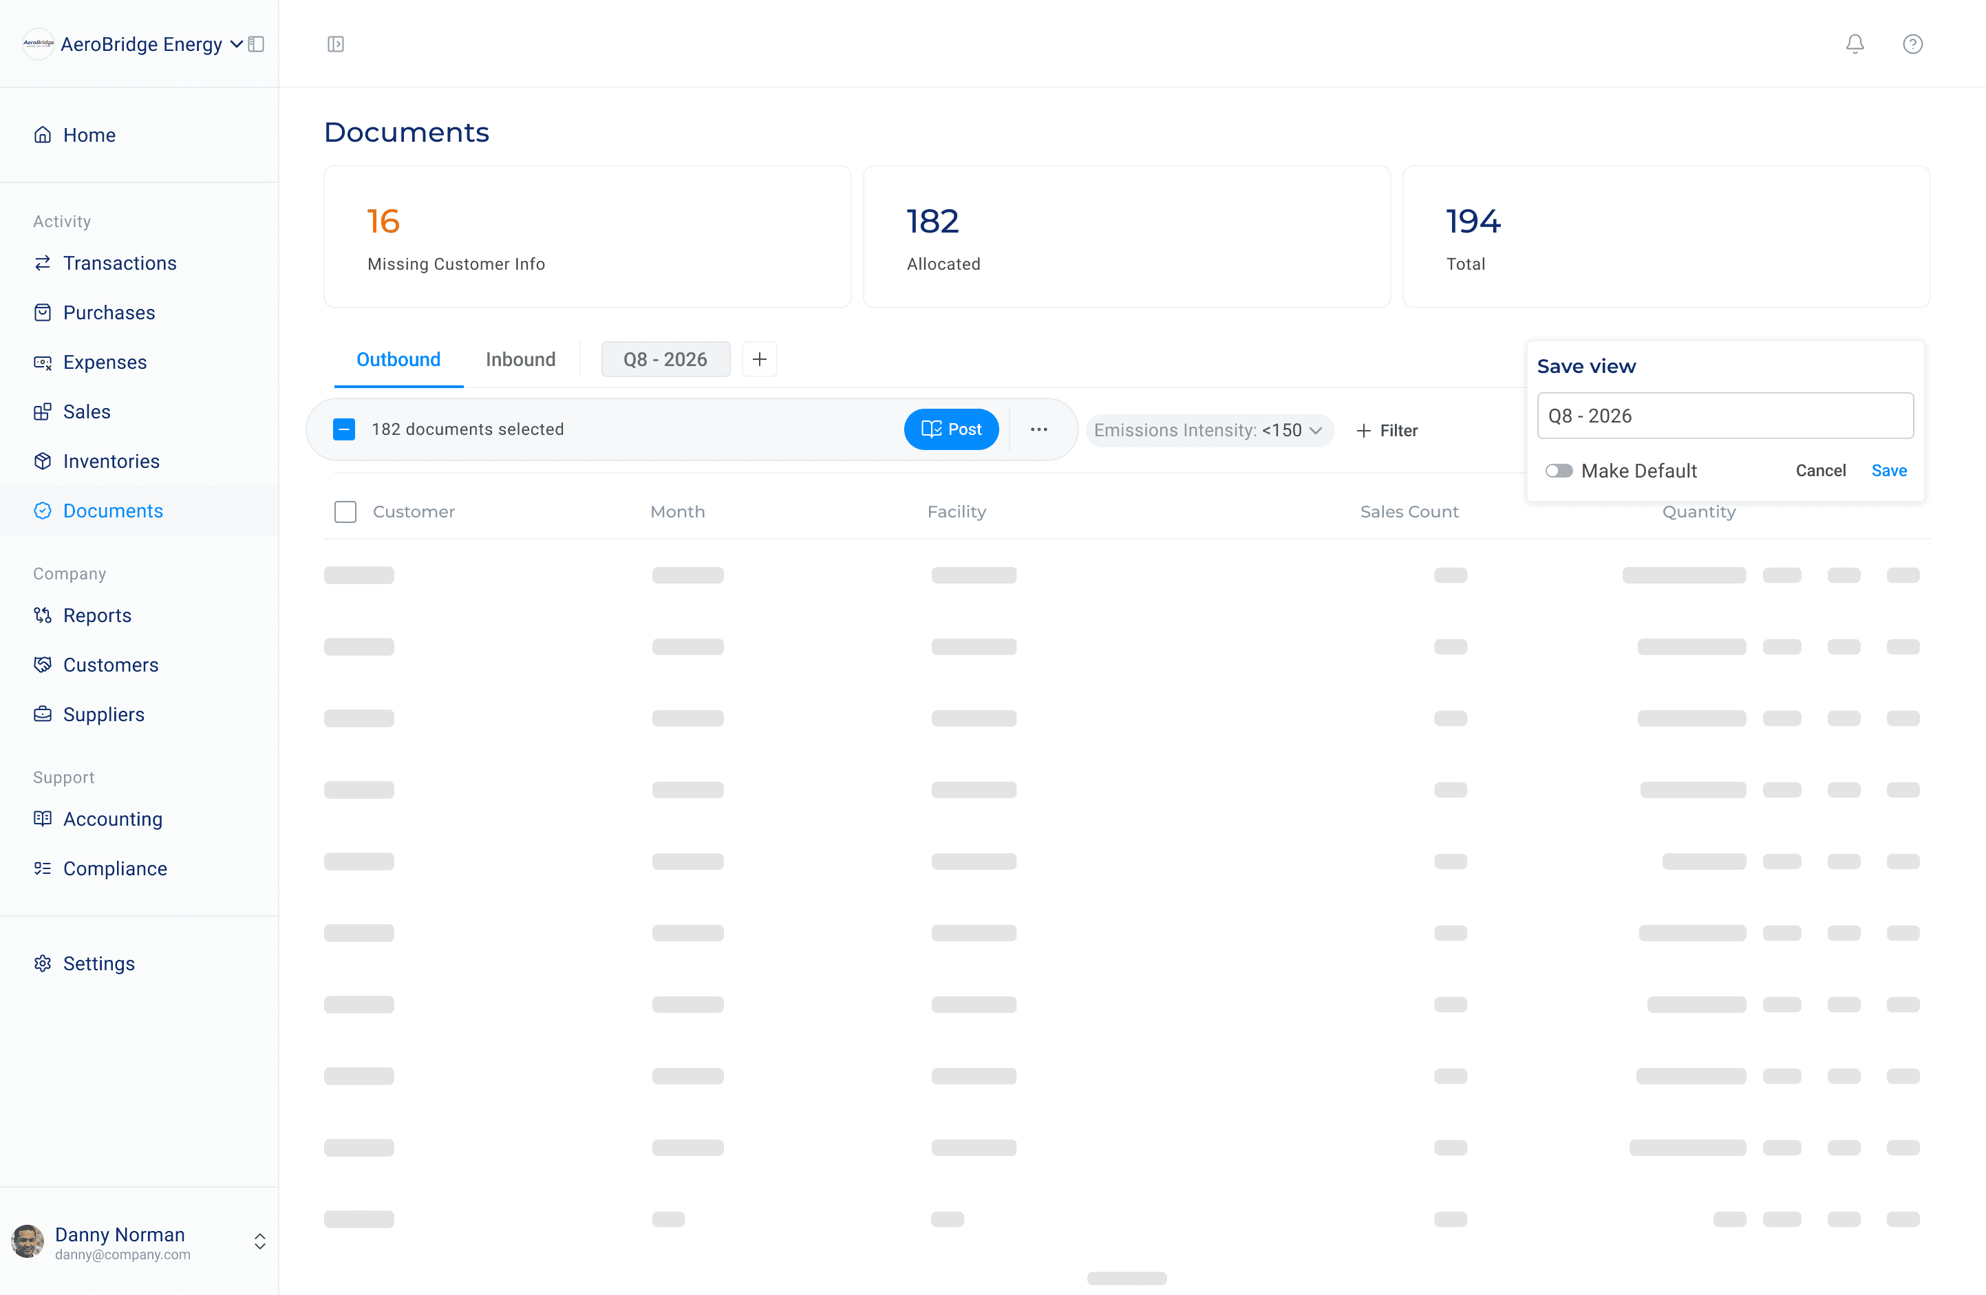
Task: Select the Q8 - 2026 view tab
Action: point(664,358)
